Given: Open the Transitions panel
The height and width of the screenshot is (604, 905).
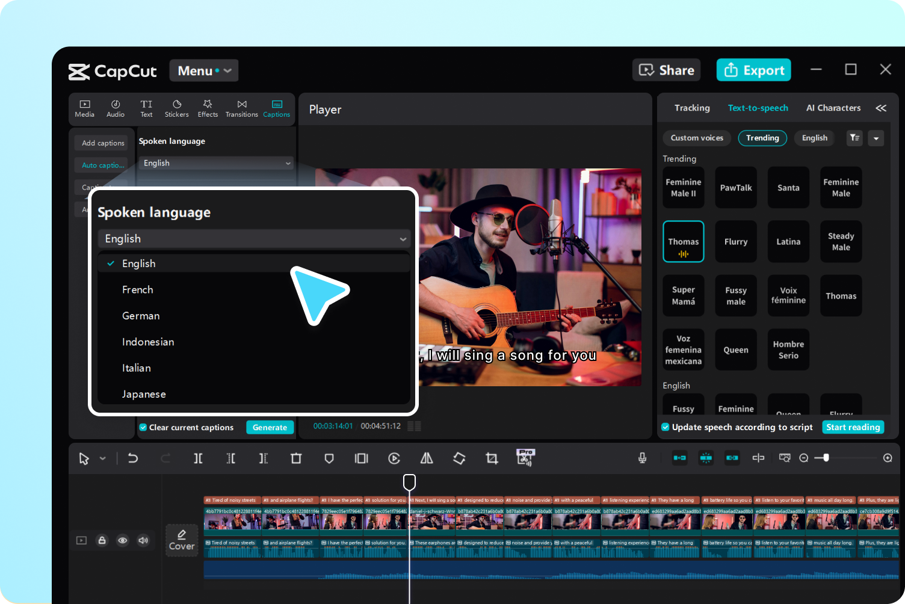Looking at the screenshot, I should pos(241,108).
